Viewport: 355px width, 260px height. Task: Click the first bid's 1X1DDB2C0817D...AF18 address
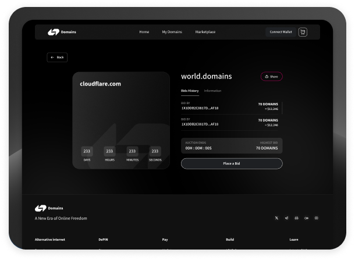pyautogui.click(x=200, y=108)
